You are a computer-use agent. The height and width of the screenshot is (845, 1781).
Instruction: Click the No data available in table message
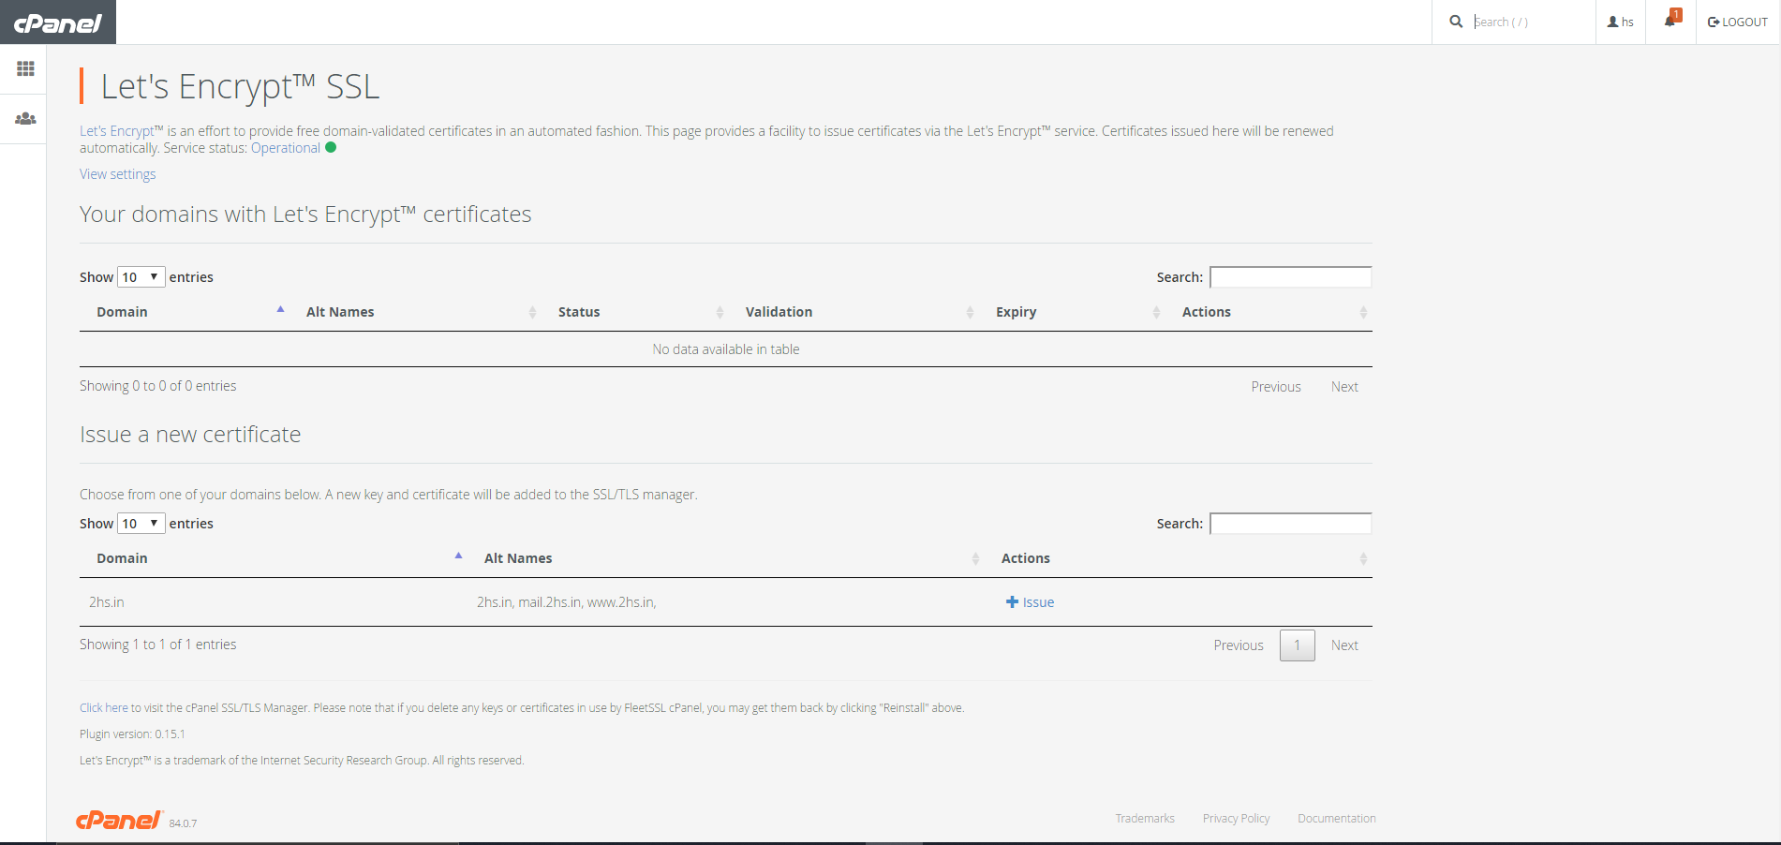[x=726, y=349]
